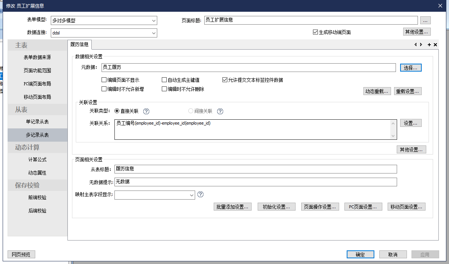The height and width of the screenshot is (264, 449).
Task: Uncheck 允许提交文本标签控件数据
Action: (225, 80)
